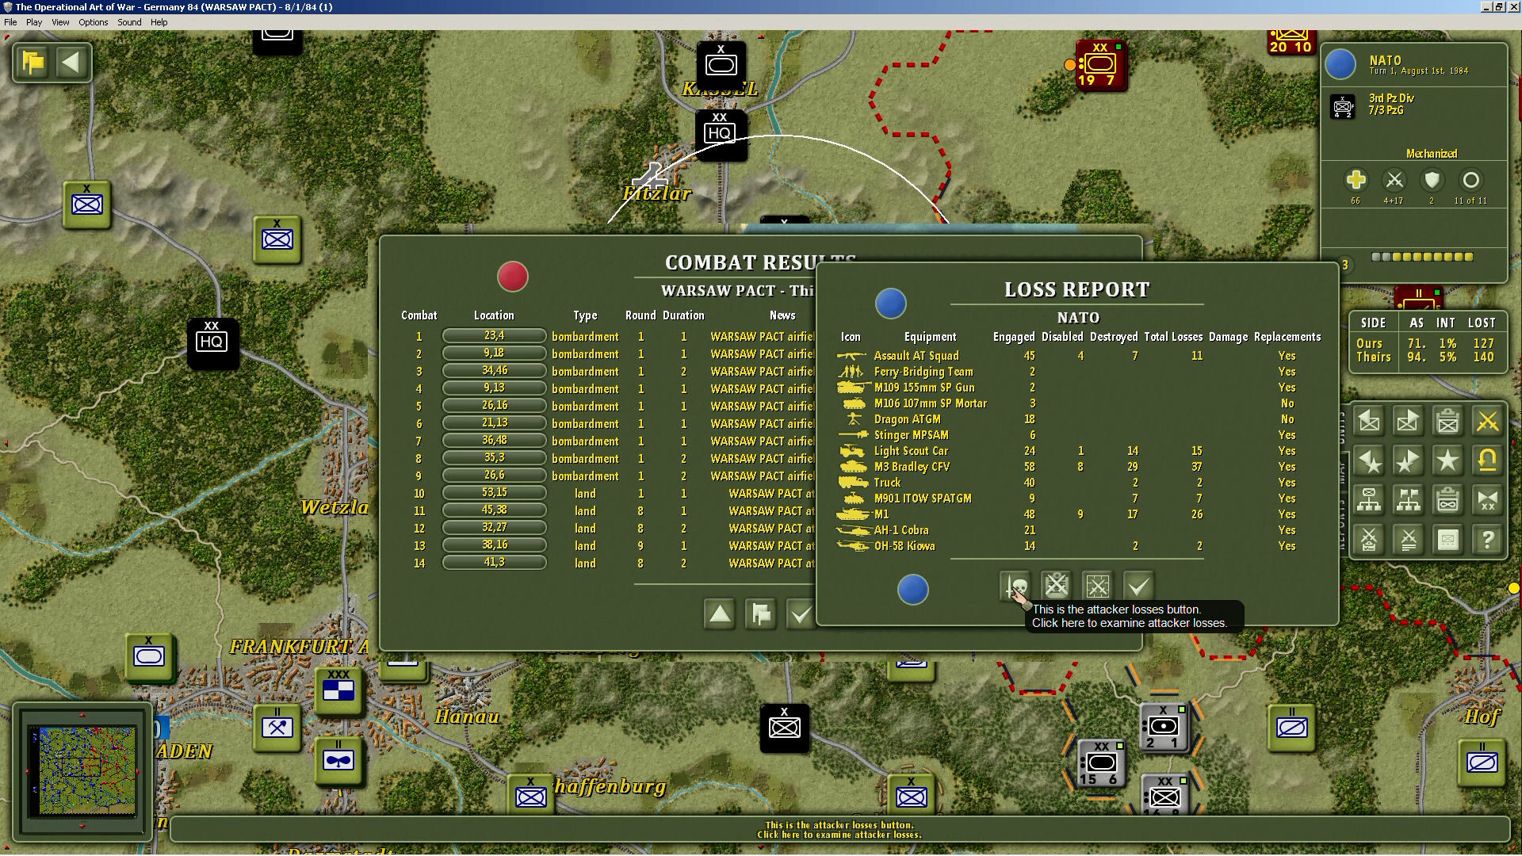The height and width of the screenshot is (856, 1522).
Task: Click combat location button 26,16
Action: [x=494, y=406]
